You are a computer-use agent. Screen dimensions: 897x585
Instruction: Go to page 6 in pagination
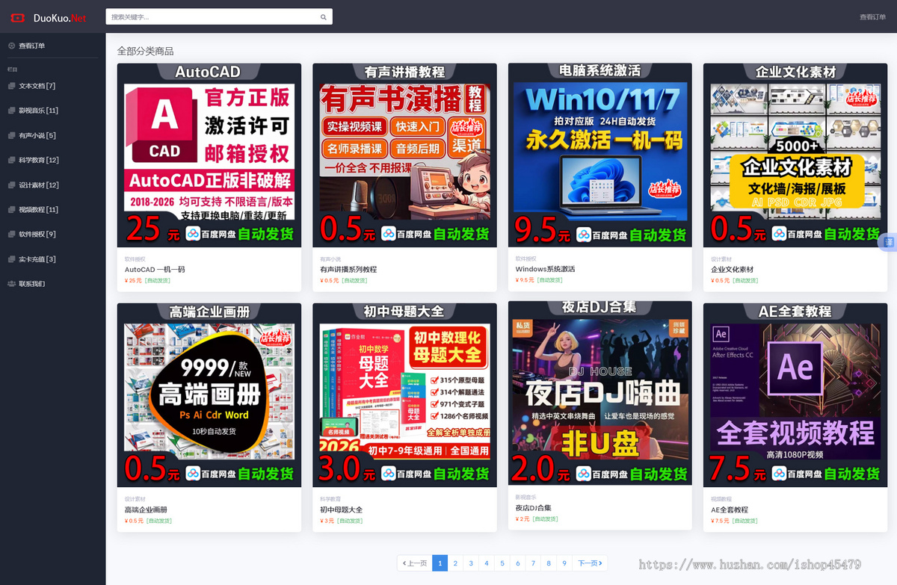click(x=517, y=563)
